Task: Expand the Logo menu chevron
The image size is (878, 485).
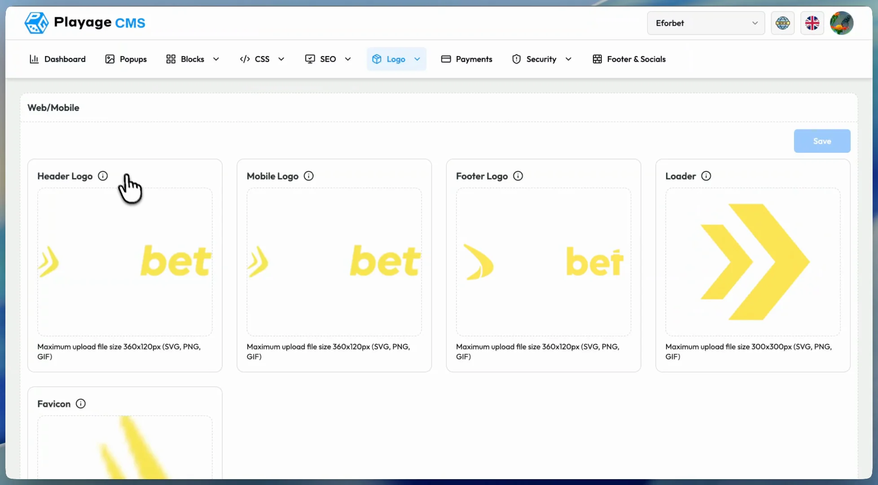Action: pos(417,59)
